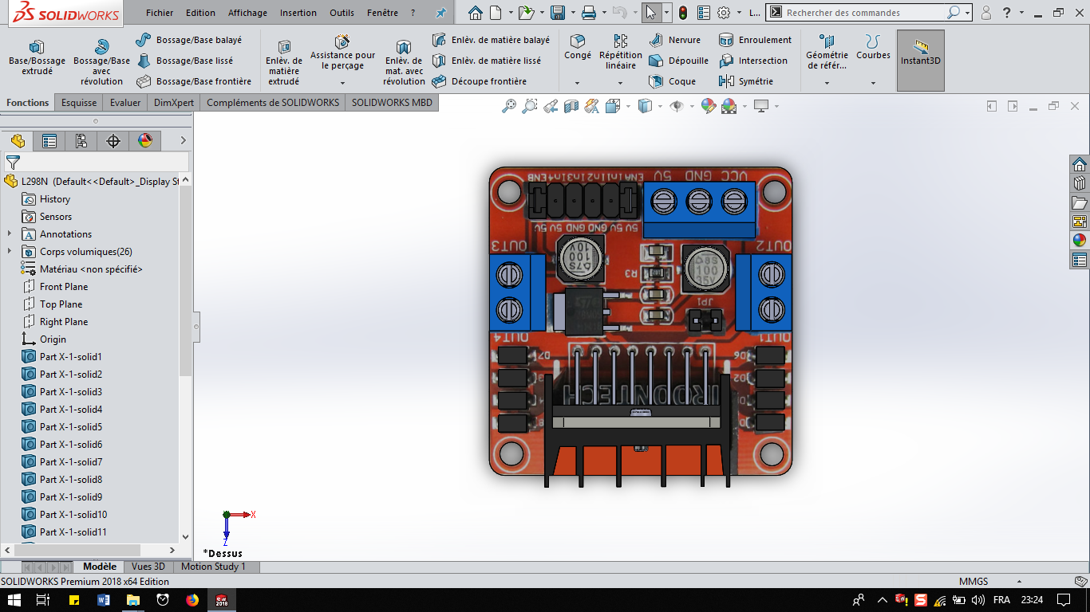Toggle hide/show items eye icon
This screenshot has width=1090, height=612.
(x=677, y=106)
